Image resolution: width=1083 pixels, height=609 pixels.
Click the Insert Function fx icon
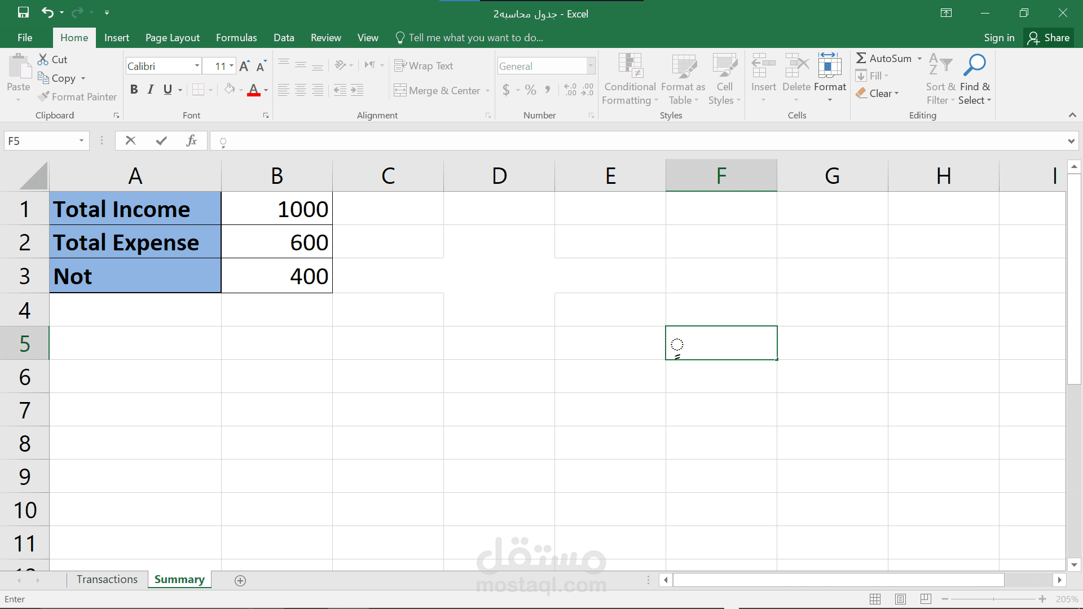(x=191, y=140)
